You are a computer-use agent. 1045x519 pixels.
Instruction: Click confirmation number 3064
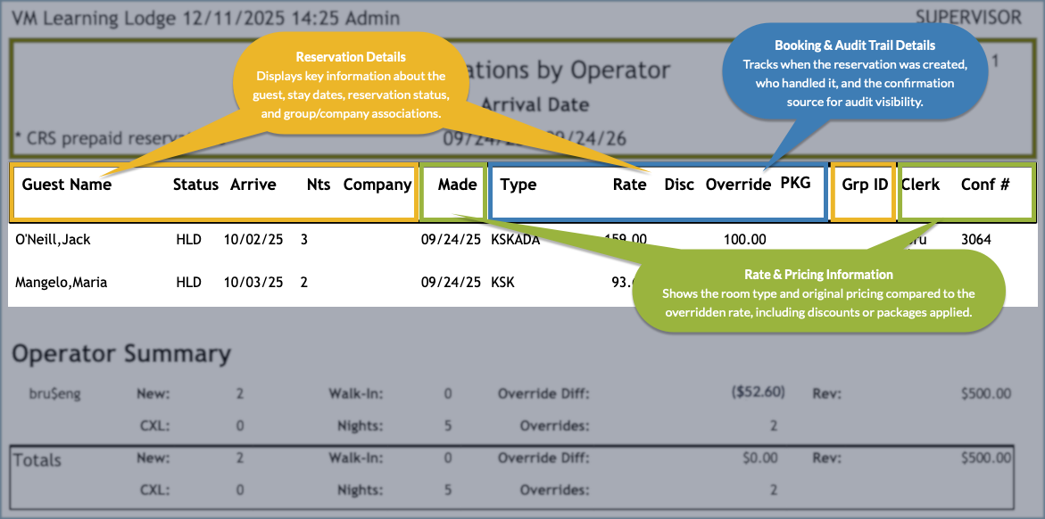click(x=976, y=239)
